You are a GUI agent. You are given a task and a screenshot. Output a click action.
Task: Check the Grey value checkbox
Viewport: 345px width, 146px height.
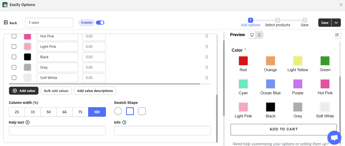pyautogui.click(x=14, y=67)
